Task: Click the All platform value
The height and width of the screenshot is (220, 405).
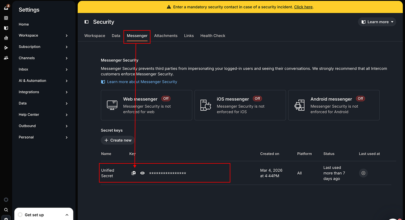Action: 300,173
